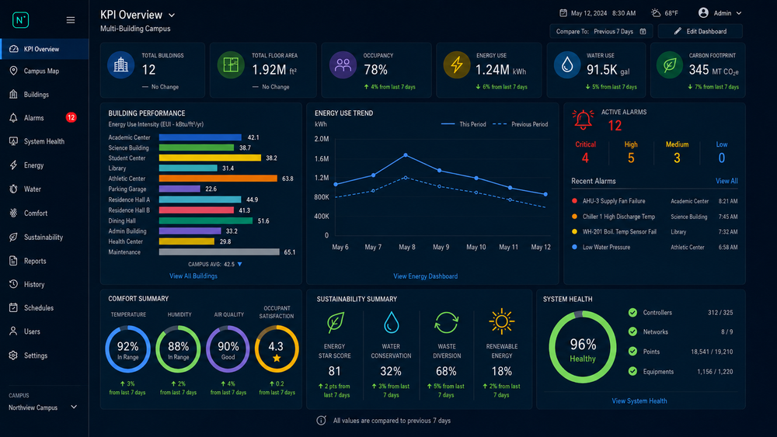
Task: Click the Points green check icon
Action: point(632,352)
